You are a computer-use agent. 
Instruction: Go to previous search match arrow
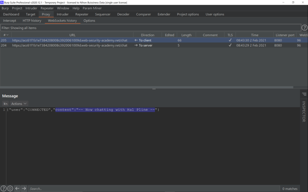tap(17, 188)
